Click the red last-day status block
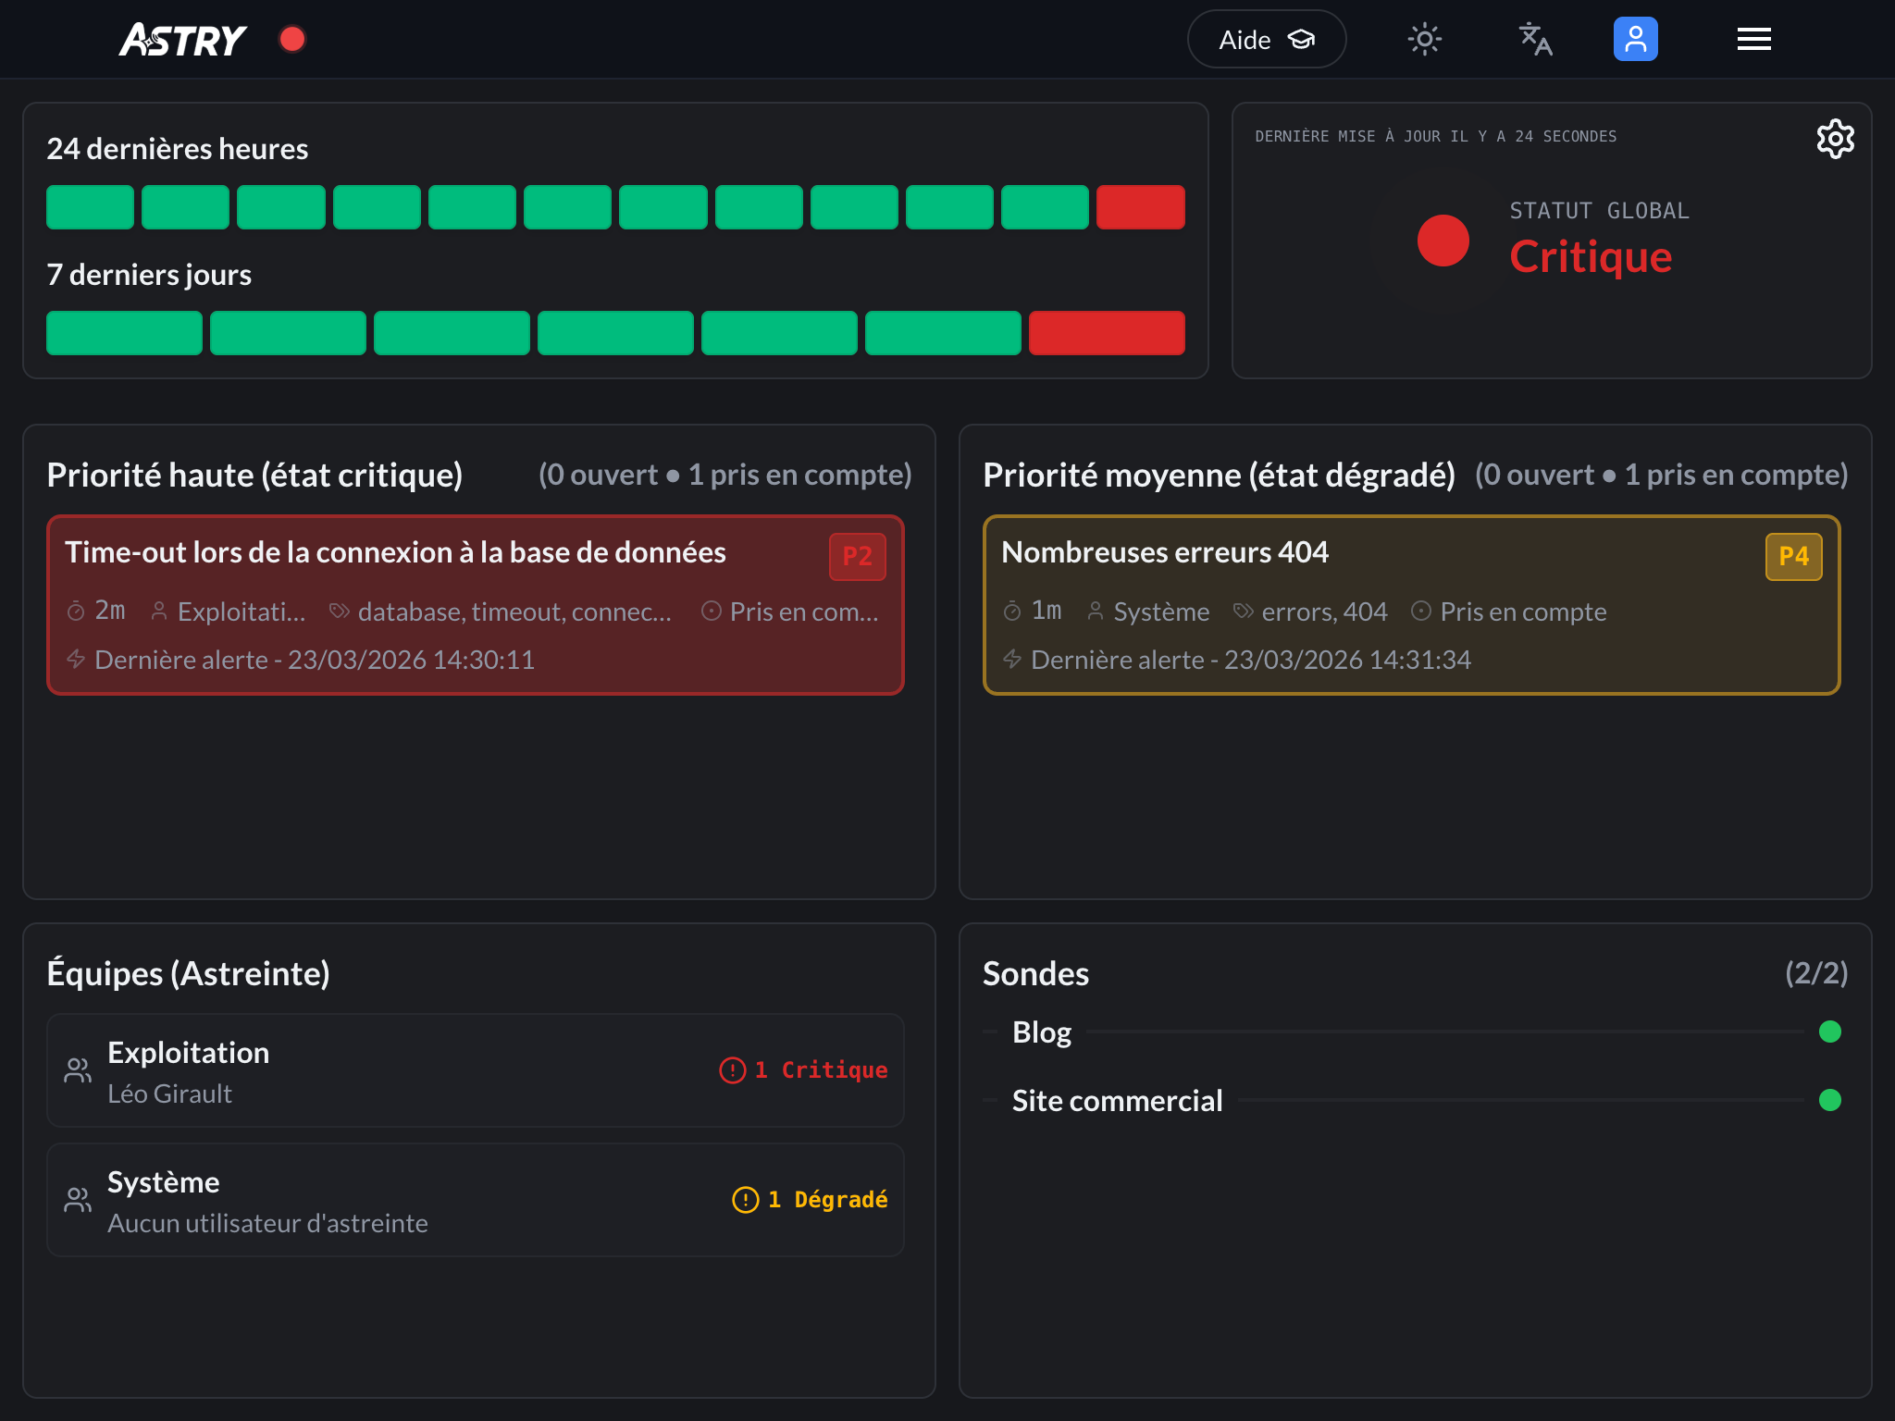The height and width of the screenshot is (1421, 1895). 1106,333
